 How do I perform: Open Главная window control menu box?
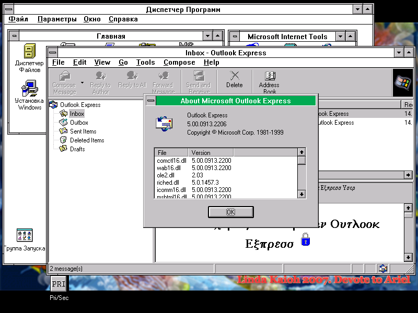coord(14,36)
